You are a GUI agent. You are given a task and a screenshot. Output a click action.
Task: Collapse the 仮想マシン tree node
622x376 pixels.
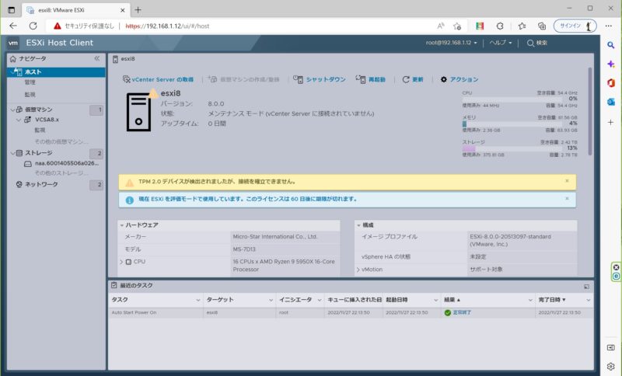point(12,110)
